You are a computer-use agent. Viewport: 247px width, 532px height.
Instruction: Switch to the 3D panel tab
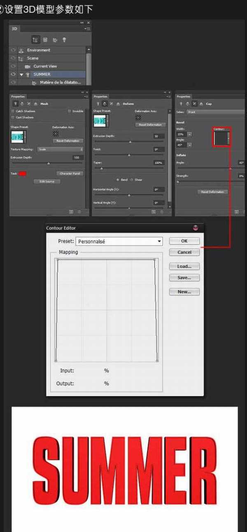tap(14, 28)
